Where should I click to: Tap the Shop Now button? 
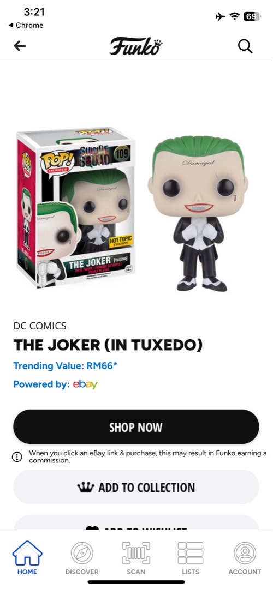[136, 426]
